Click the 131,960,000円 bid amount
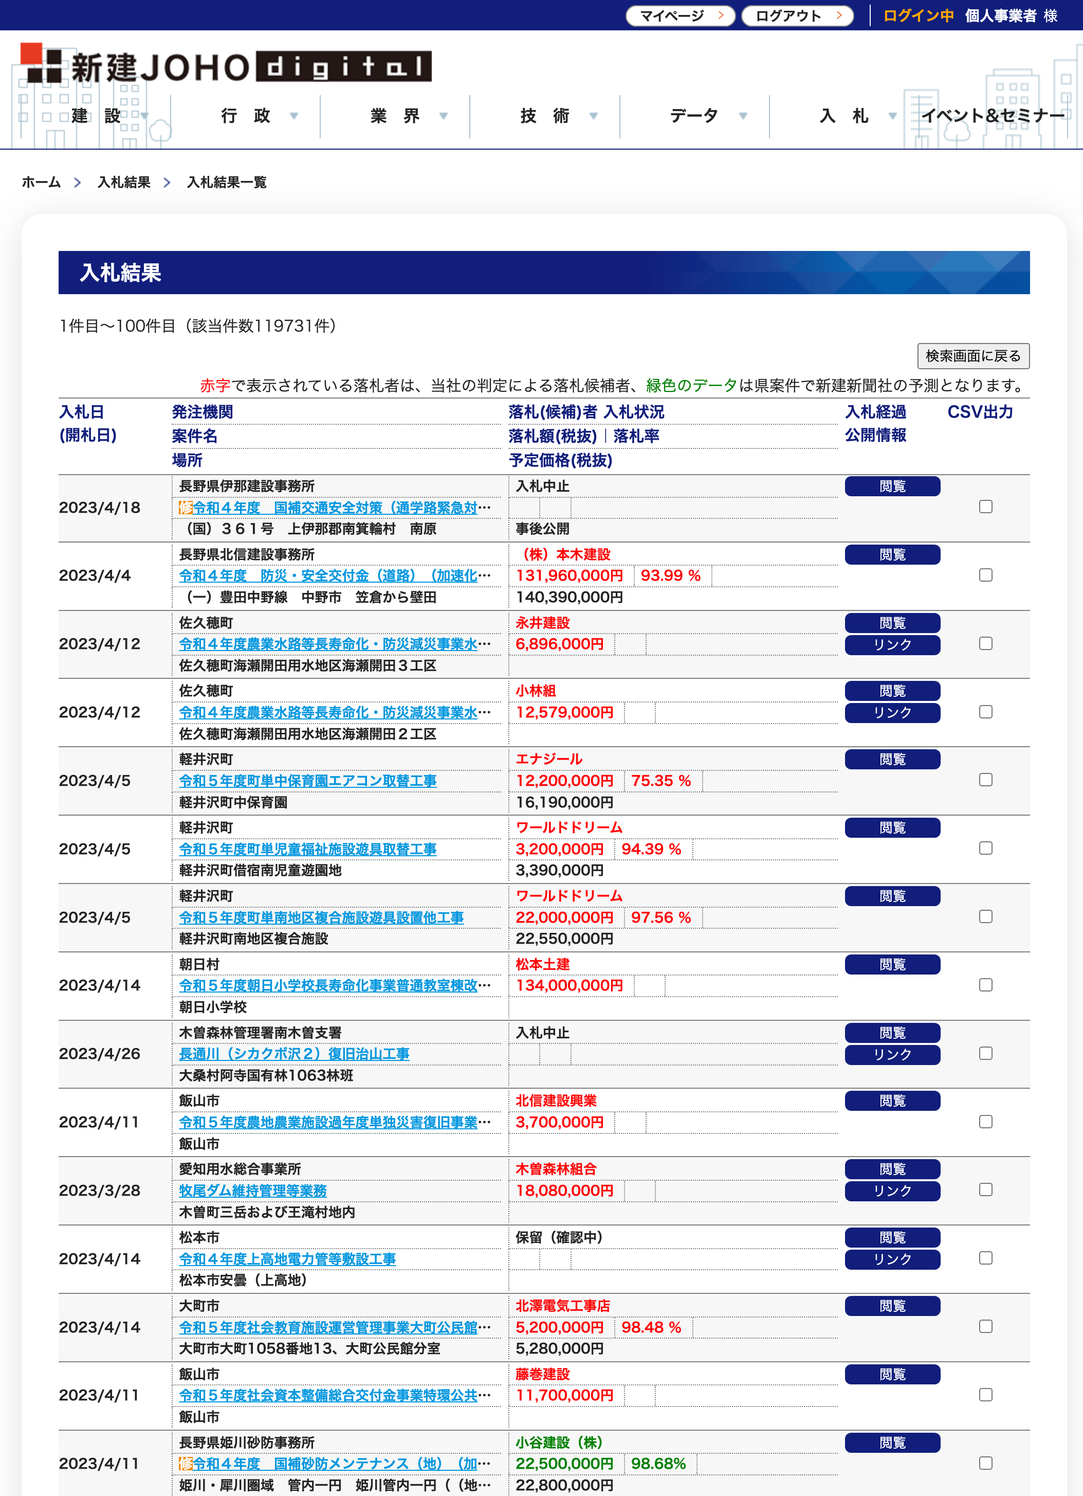 (x=570, y=576)
